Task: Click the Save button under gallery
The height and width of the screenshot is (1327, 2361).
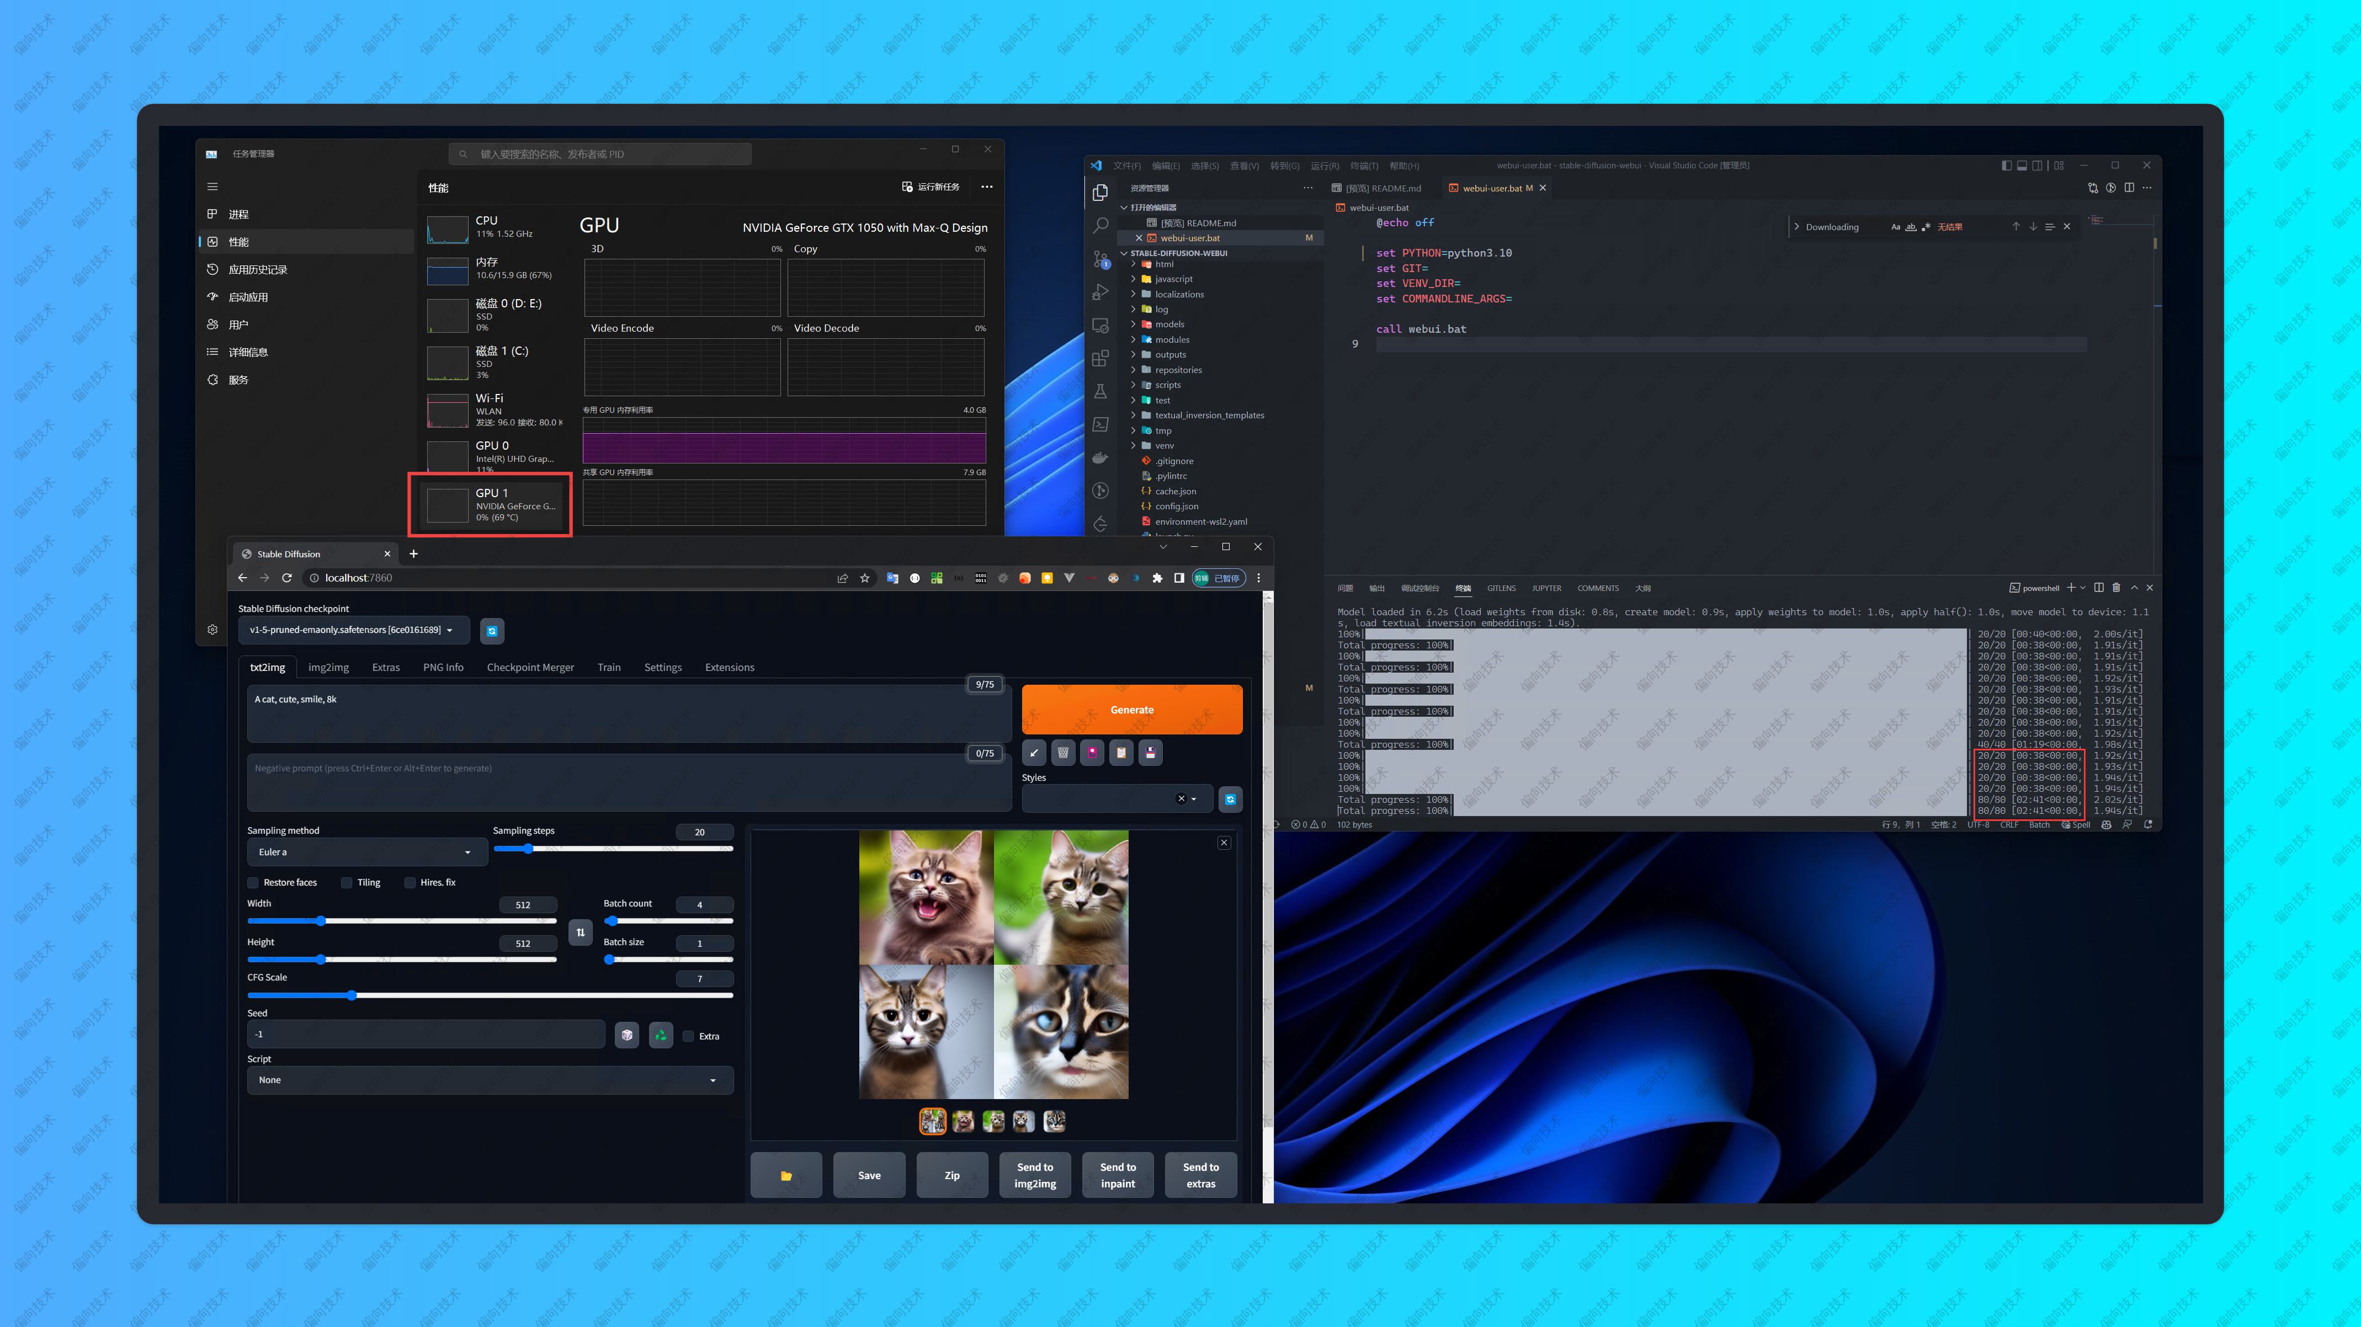Action: 869,1176
